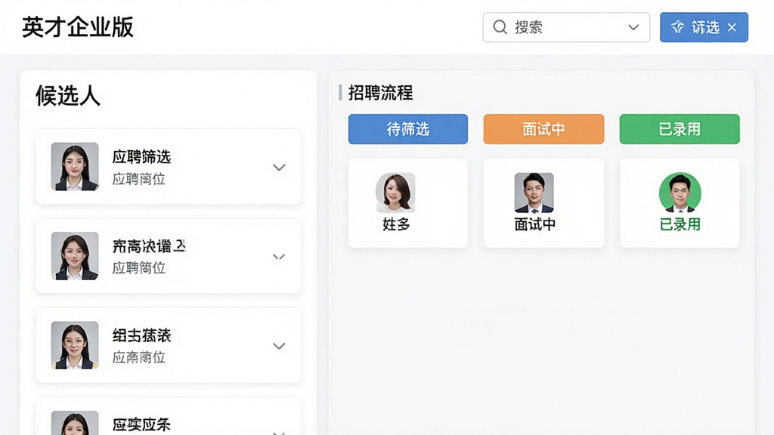Screen dimensions: 774x435
Task: Click the magnifier icon in search box
Action: click(500, 26)
